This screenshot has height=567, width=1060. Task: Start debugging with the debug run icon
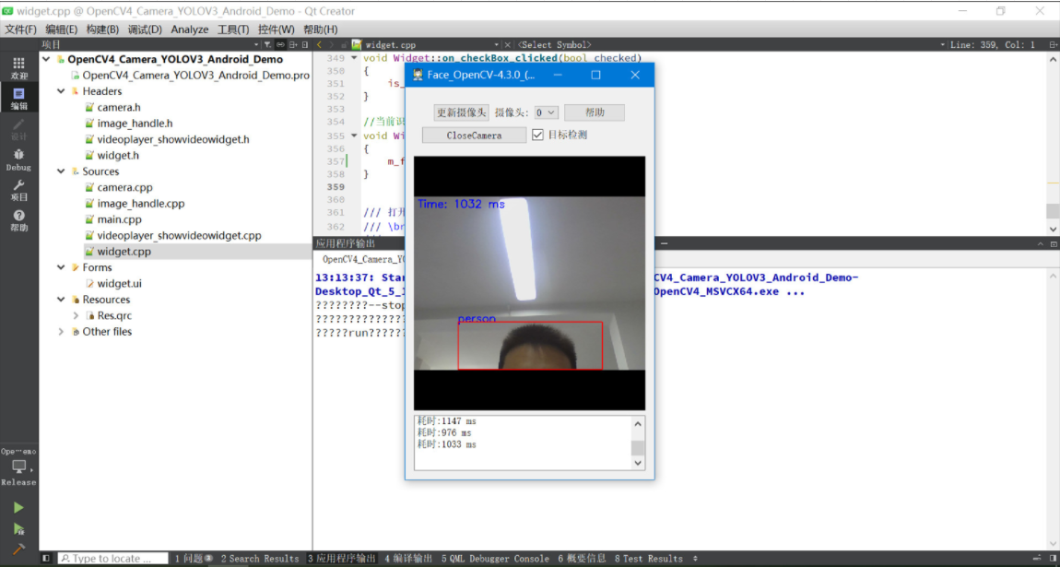[x=18, y=530]
